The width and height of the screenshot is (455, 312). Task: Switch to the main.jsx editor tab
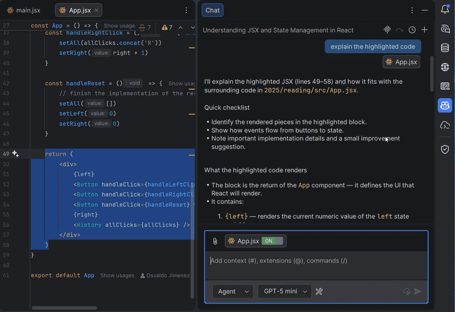pyautogui.click(x=24, y=10)
